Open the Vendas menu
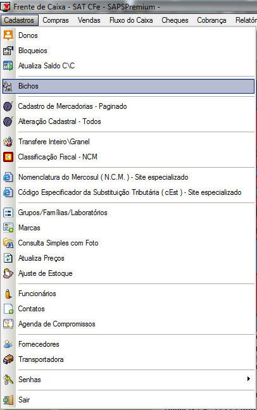Viewport: 257px width, 410px height. click(x=89, y=20)
